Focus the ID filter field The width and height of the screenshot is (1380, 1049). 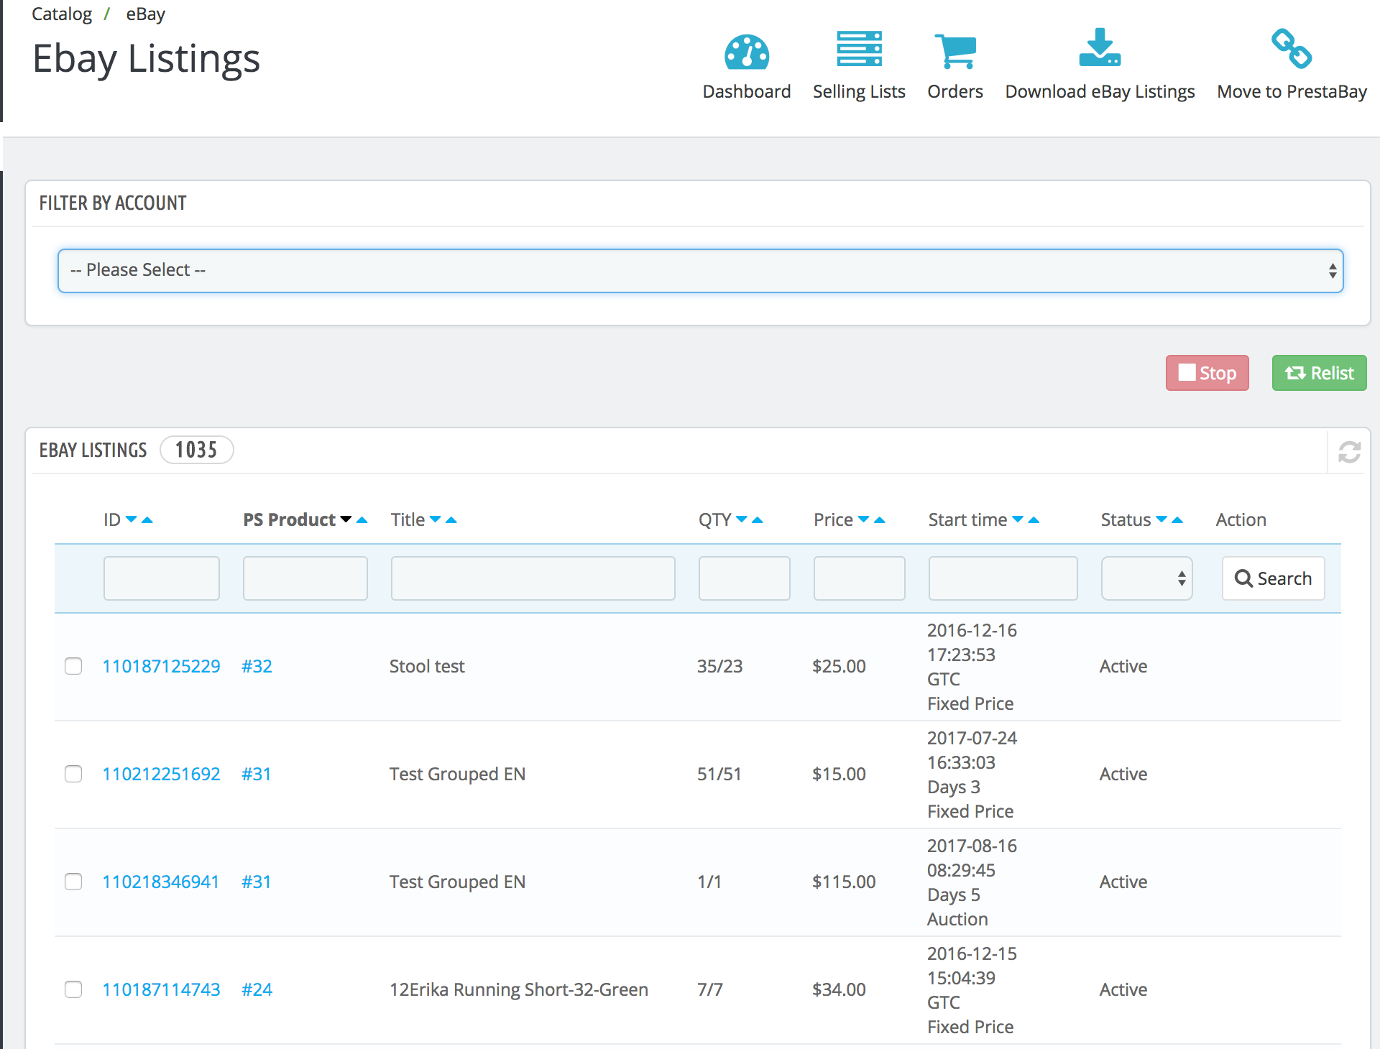click(x=162, y=578)
